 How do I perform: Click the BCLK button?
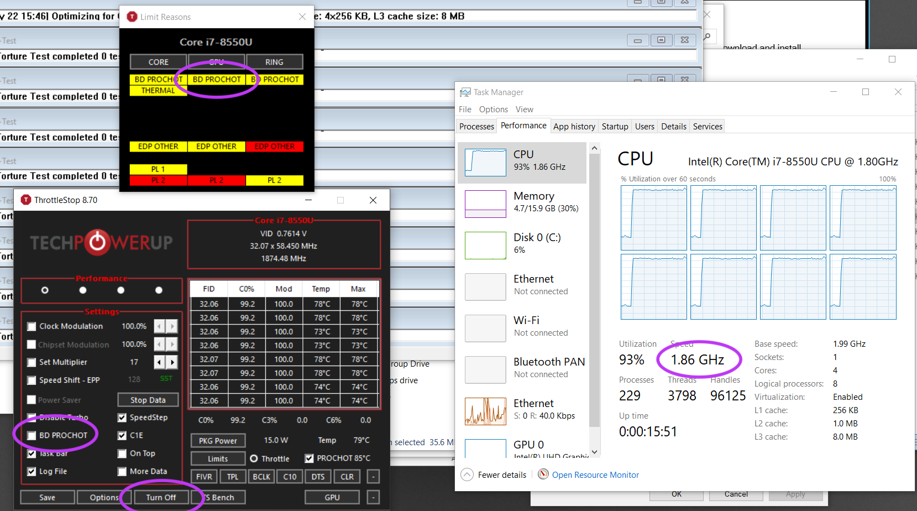pos(261,477)
